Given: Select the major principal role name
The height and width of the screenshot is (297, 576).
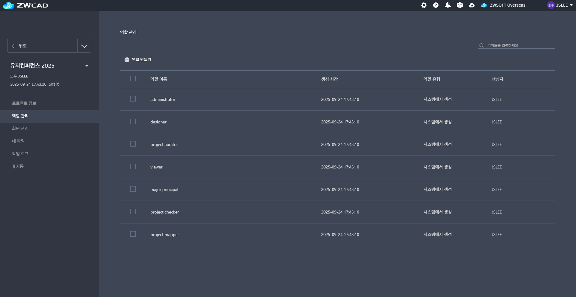Looking at the screenshot, I should [164, 189].
